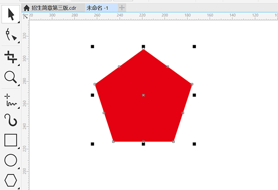Select the Rectangle tool
Image resolution: width=278 pixels, height=190 pixels.
click(11, 140)
